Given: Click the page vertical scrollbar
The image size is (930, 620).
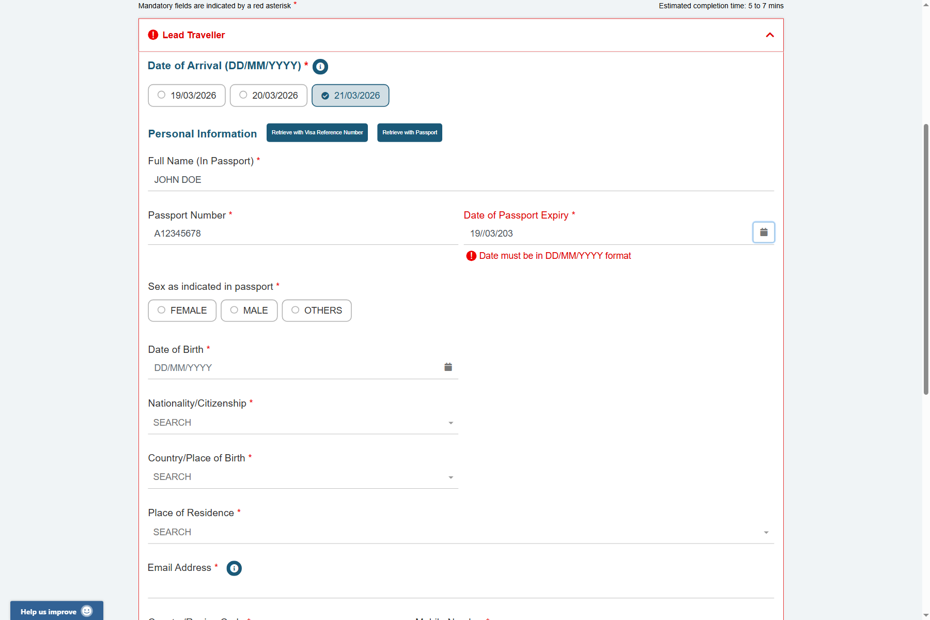Looking at the screenshot, I should [x=926, y=258].
